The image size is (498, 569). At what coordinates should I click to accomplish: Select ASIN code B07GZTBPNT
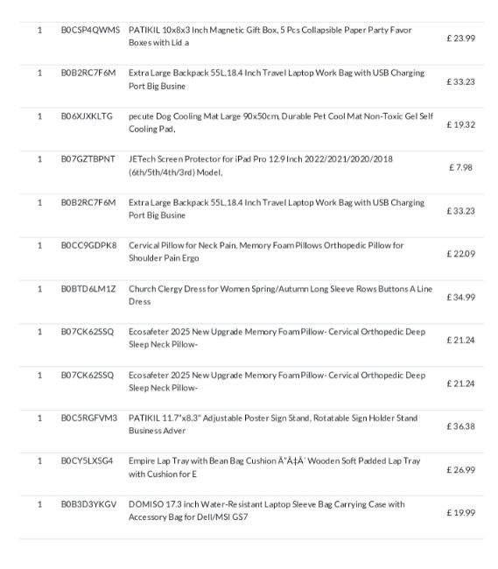click(88, 159)
